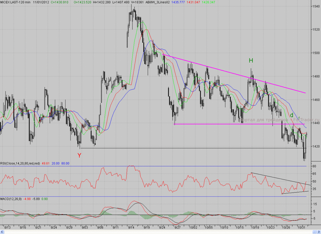Image resolution: width=321 pixels, height=234 pixels.
Task: Click the 1500 price level on the axis
Action: coord(316,53)
